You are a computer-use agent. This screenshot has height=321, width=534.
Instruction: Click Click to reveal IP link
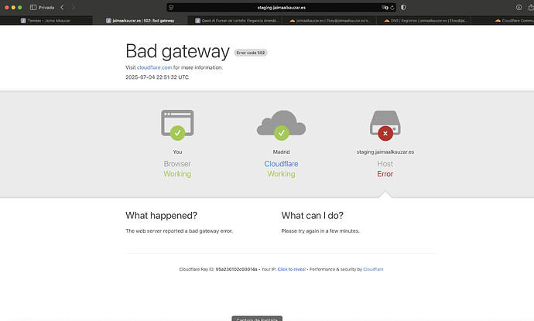292,269
